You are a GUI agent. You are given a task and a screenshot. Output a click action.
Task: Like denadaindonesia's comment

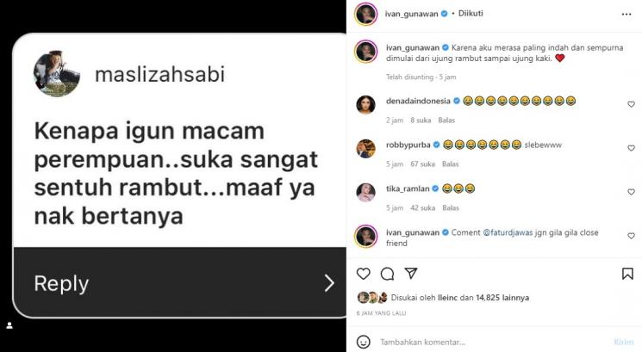pyautogui.click(x=631, y=104)
